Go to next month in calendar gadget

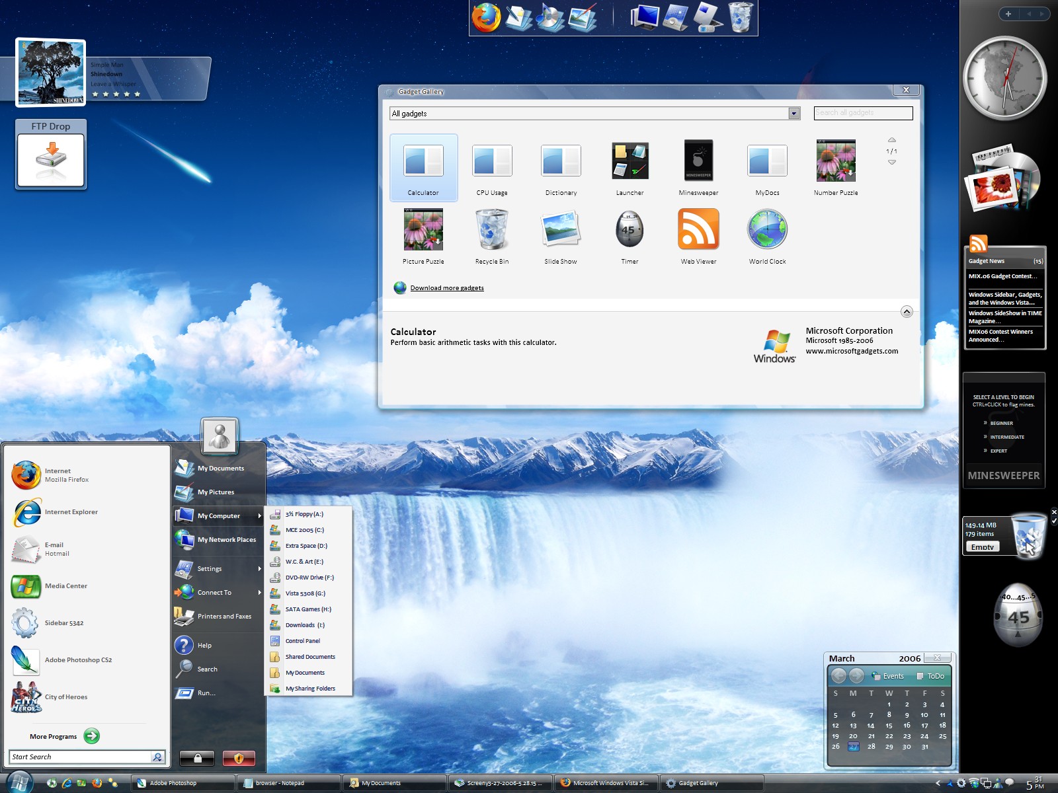856,675
